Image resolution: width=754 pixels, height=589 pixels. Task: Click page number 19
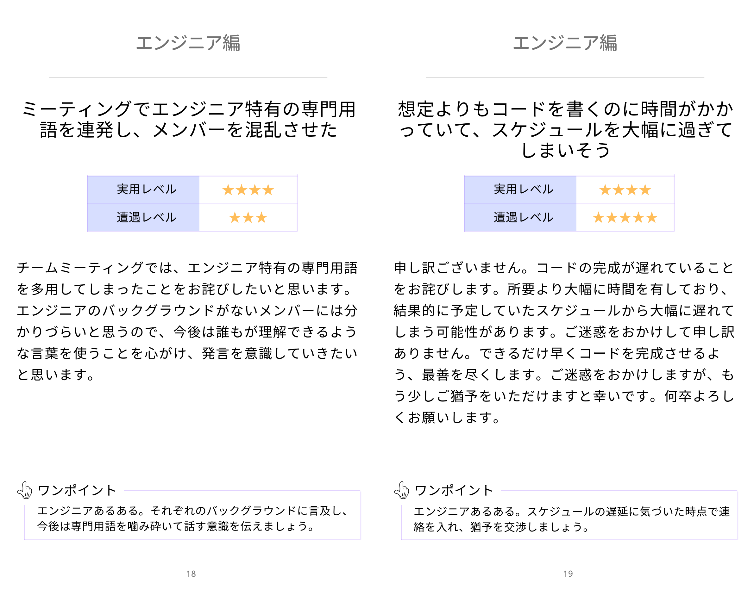tap(568, 573)
